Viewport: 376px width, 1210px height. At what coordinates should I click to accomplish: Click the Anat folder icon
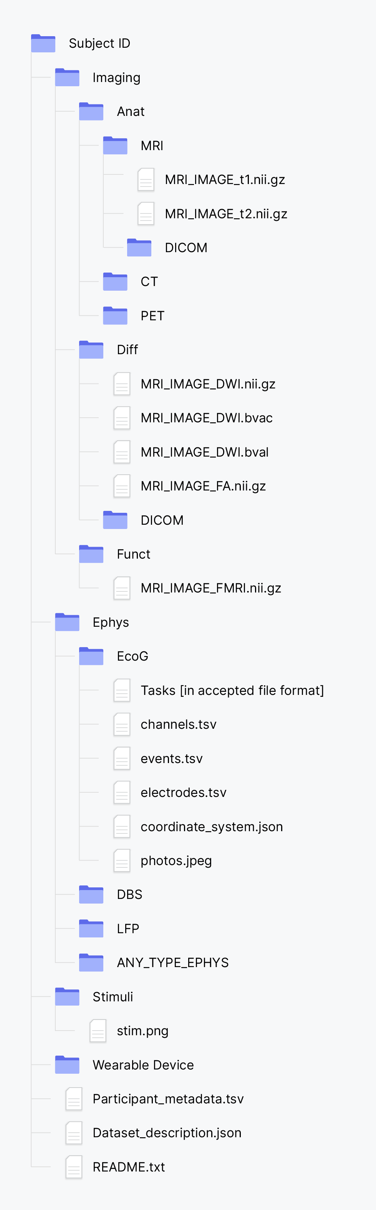[91, 111]
